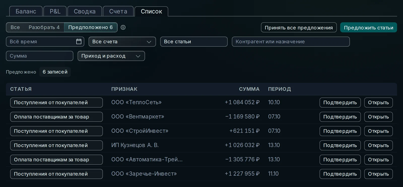Click the info icon beside Предположено filter
Viewport: 403px width, 187px height.
click(123, 27)
